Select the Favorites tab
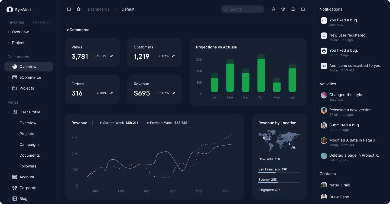The image size is (390, 204). [x=16, y=22]
